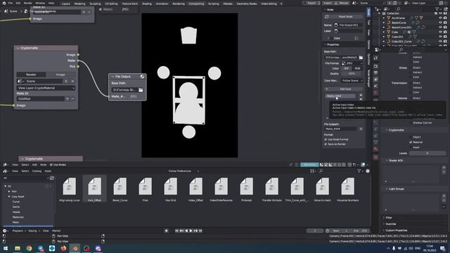450x253 pixels.
Task: Open Windows Start menu
Action: tap(5, 248)
